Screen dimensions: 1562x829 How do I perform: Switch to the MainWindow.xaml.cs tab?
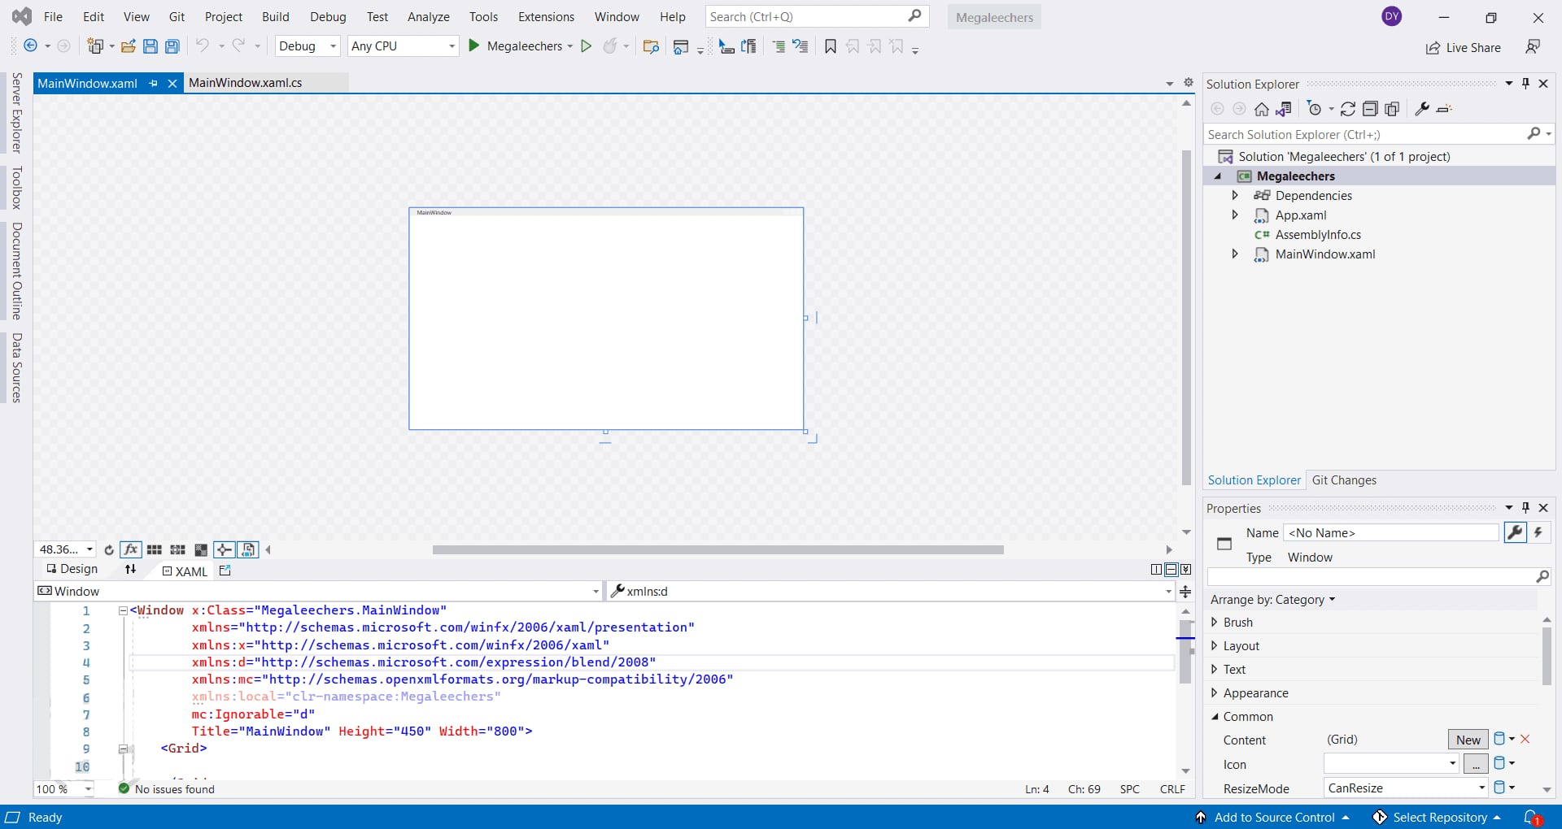246,83
